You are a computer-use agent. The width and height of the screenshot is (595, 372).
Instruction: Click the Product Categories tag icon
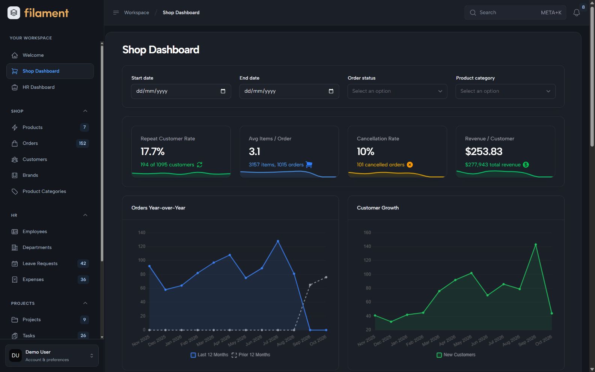click(x=15, y=191)
